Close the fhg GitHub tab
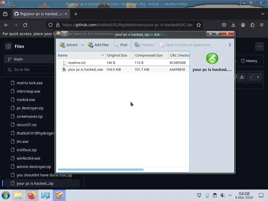This screenshot has width=268, height=201. pyautogui.click(x=66, y=14)
